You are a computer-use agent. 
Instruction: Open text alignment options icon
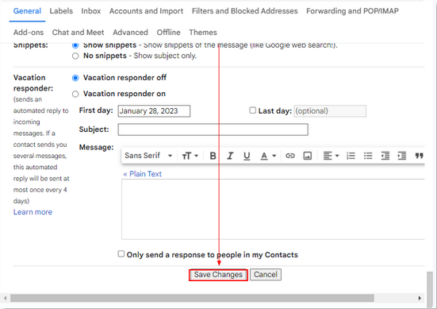(x=328, y=156)
